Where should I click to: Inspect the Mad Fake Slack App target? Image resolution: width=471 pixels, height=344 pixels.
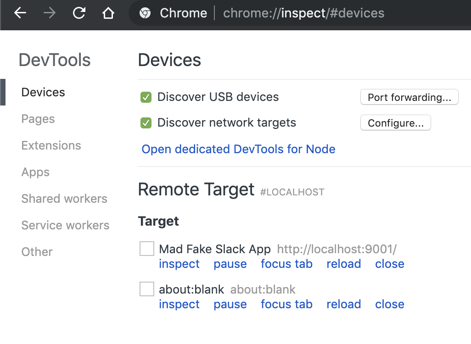coord(179,264)
